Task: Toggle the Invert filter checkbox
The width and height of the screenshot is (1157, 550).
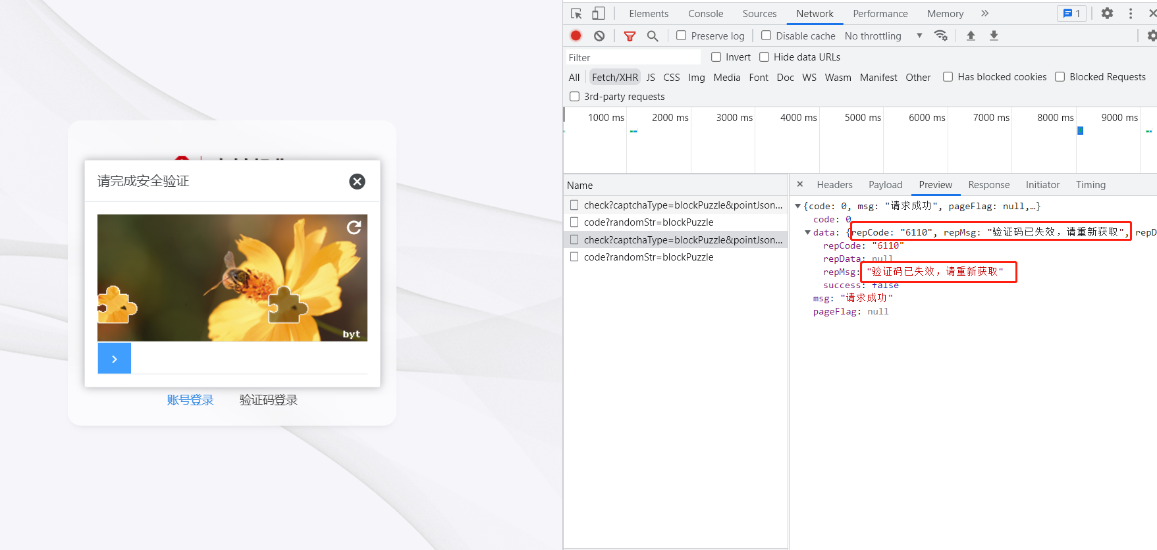Action: click(x=716, y=57)
